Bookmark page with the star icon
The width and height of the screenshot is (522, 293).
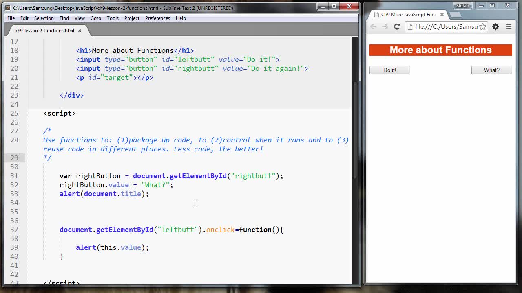coord(482,27)
